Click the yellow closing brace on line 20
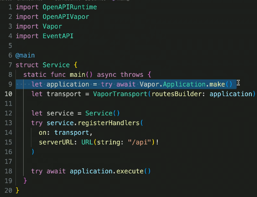257x197 pixels. click(17, 191)
